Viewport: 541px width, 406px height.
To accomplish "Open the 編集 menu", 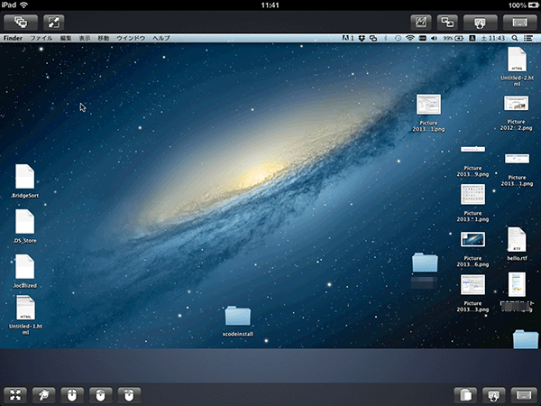I will pyautogui.click(x=66, y=38).
